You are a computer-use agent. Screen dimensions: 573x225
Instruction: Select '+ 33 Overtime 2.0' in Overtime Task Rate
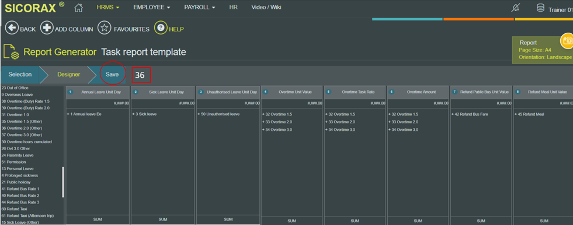[340, 122]
